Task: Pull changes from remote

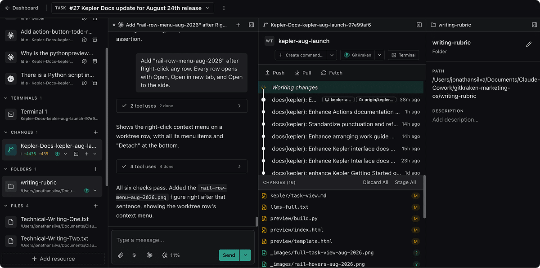Action: (x=303, y=73)
